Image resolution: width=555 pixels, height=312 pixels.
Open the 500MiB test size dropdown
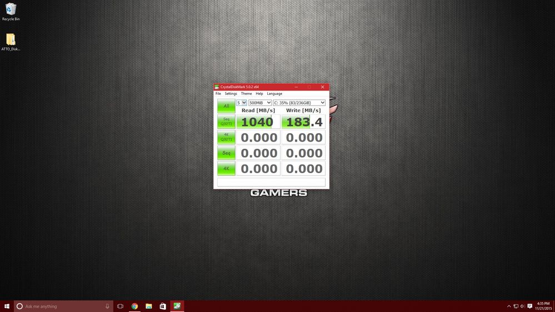(260, 103)
